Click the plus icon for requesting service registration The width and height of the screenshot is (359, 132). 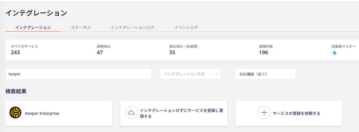[264, 113]
